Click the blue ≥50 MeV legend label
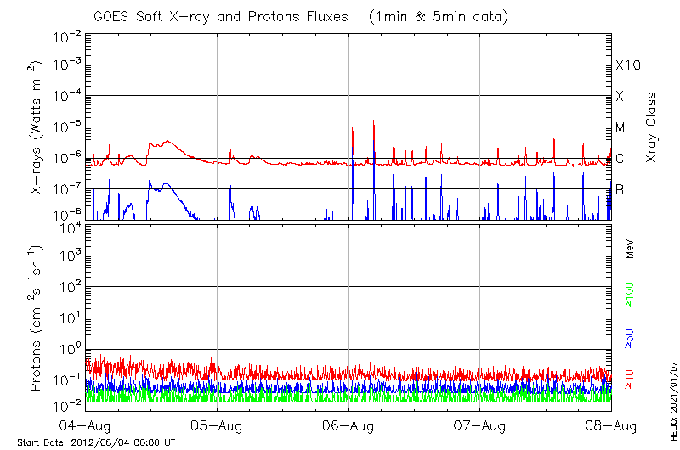The width and height of the screenshot is (680, 450). pyautogui.click(x=630, y=337)
